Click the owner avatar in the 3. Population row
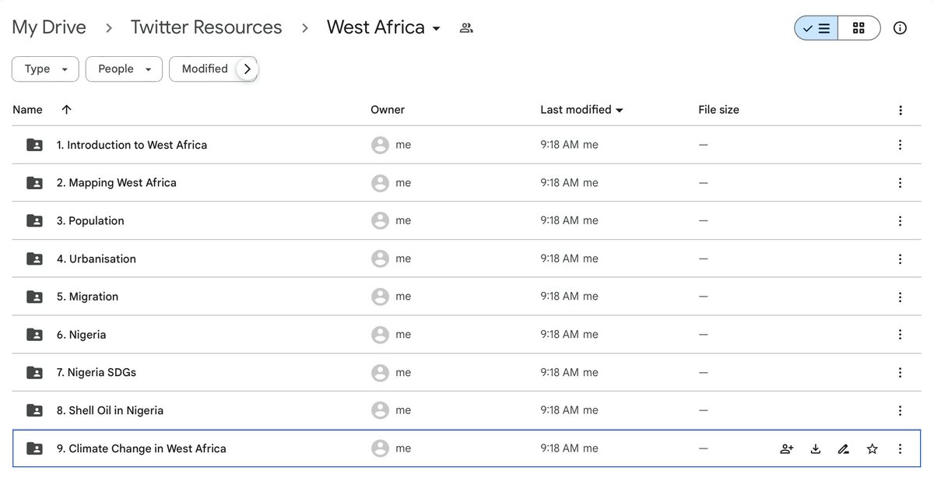Image resolution: width=934 pixels, height=478 pixels. pos(380,221)
